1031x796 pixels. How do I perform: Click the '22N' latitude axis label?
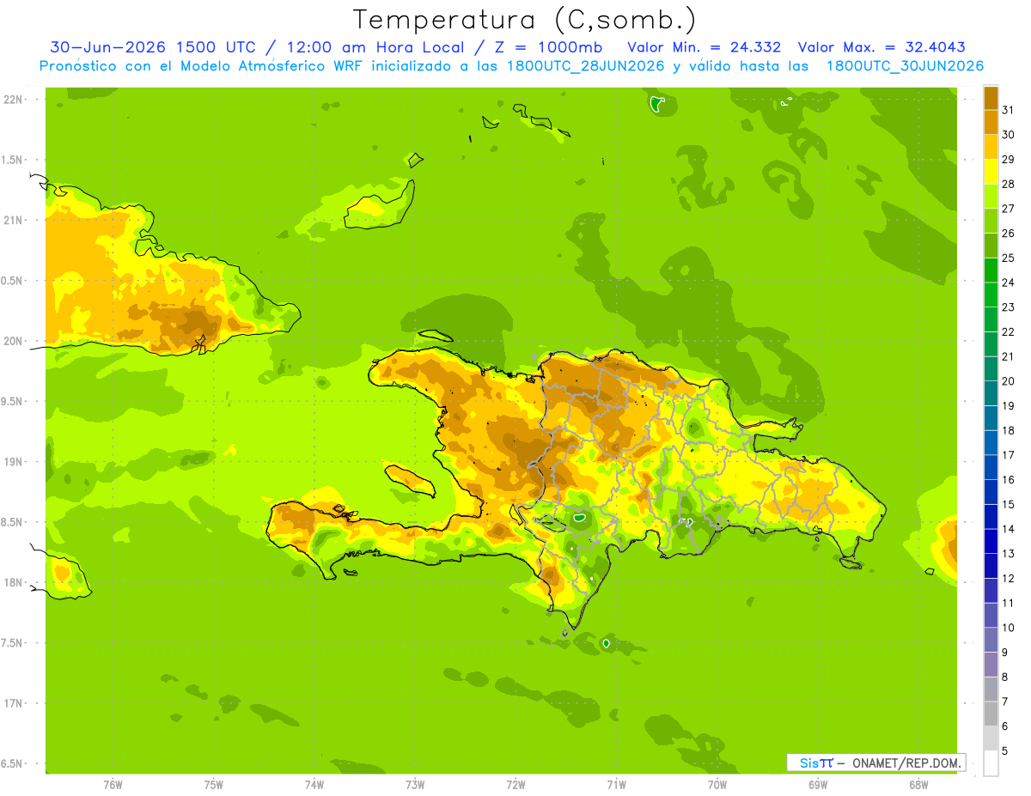click(x=14, y=99)
